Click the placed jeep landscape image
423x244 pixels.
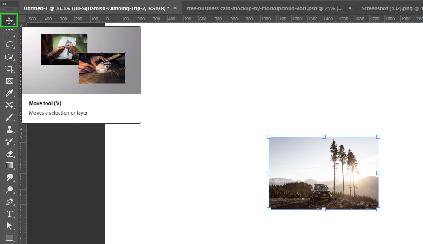point(324,173)
